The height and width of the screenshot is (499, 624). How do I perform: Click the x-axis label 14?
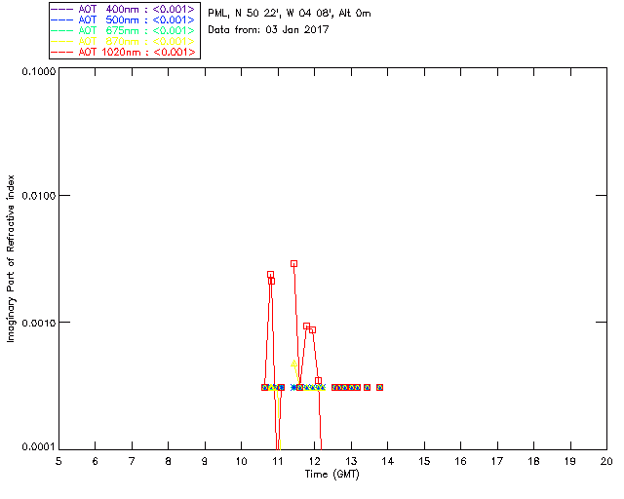point(388,461)
